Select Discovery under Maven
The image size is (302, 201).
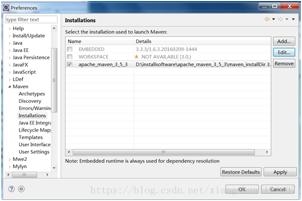coord(30,101)
